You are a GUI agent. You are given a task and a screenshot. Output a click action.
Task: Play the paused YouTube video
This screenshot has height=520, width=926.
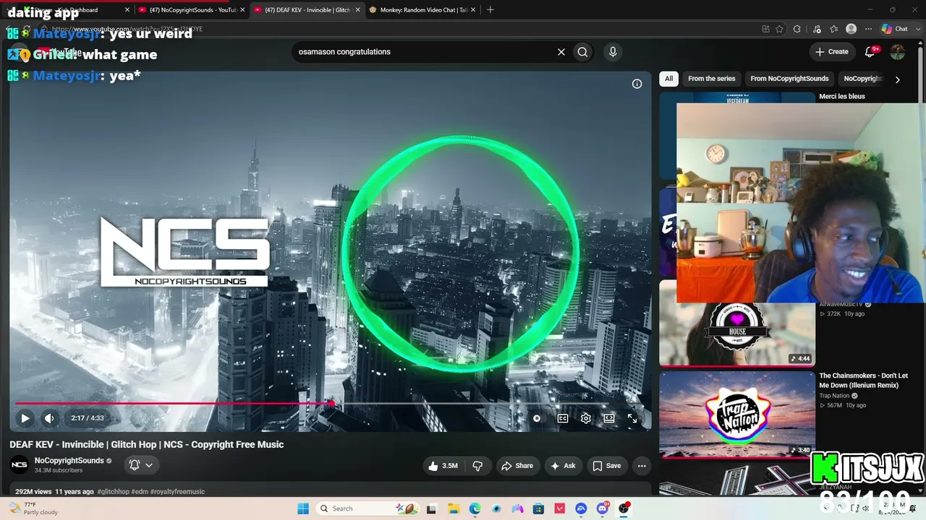pos(25,418)
